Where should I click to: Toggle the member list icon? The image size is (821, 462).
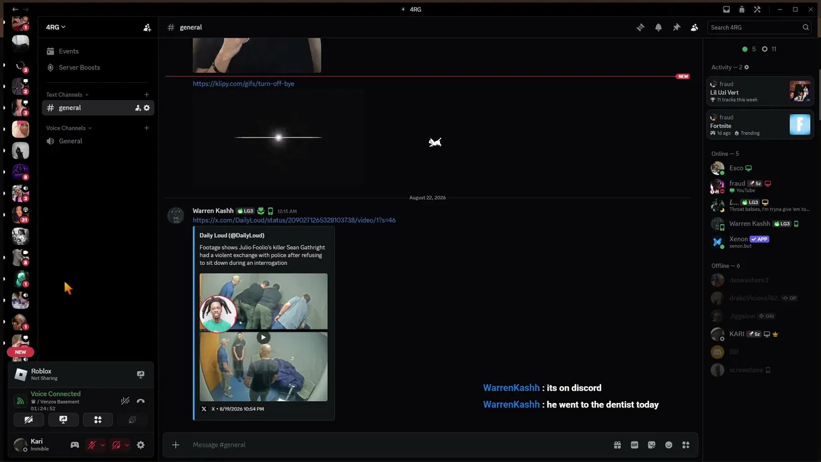(x=694, y=27)
